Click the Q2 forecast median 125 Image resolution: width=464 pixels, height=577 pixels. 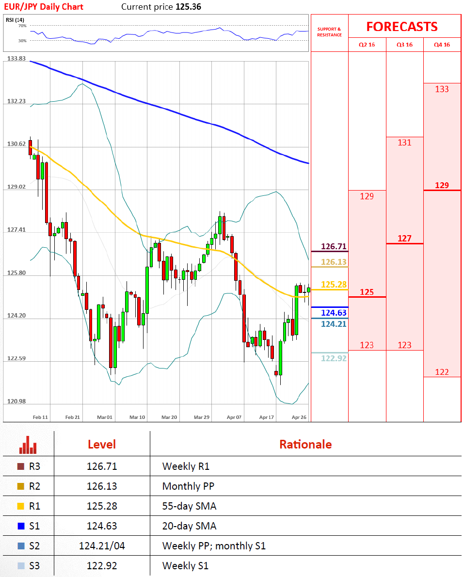367,292
